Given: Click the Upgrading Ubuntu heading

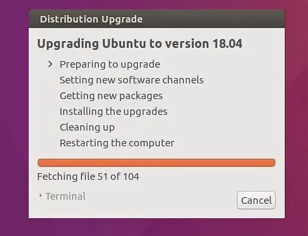Looking at the screenshot, I should click(139, 44).
